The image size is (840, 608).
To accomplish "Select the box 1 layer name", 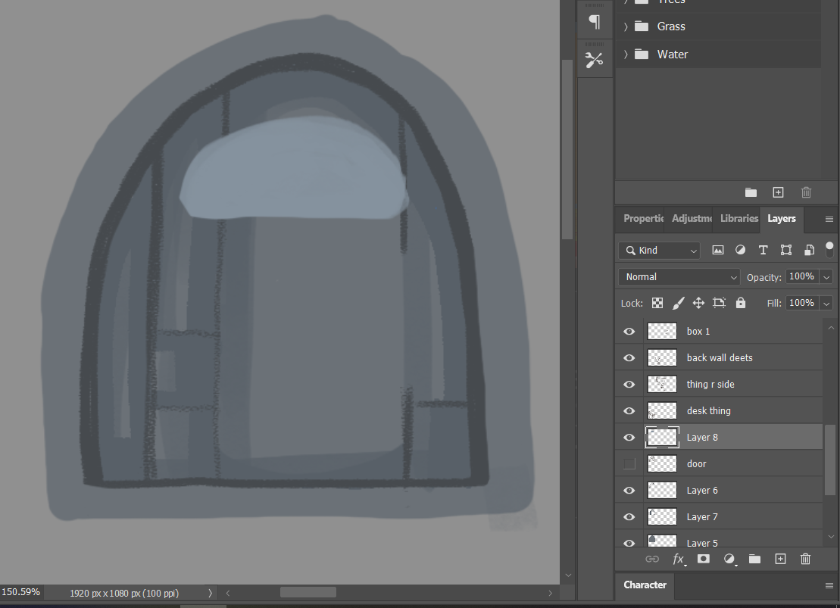I will 698,332.
